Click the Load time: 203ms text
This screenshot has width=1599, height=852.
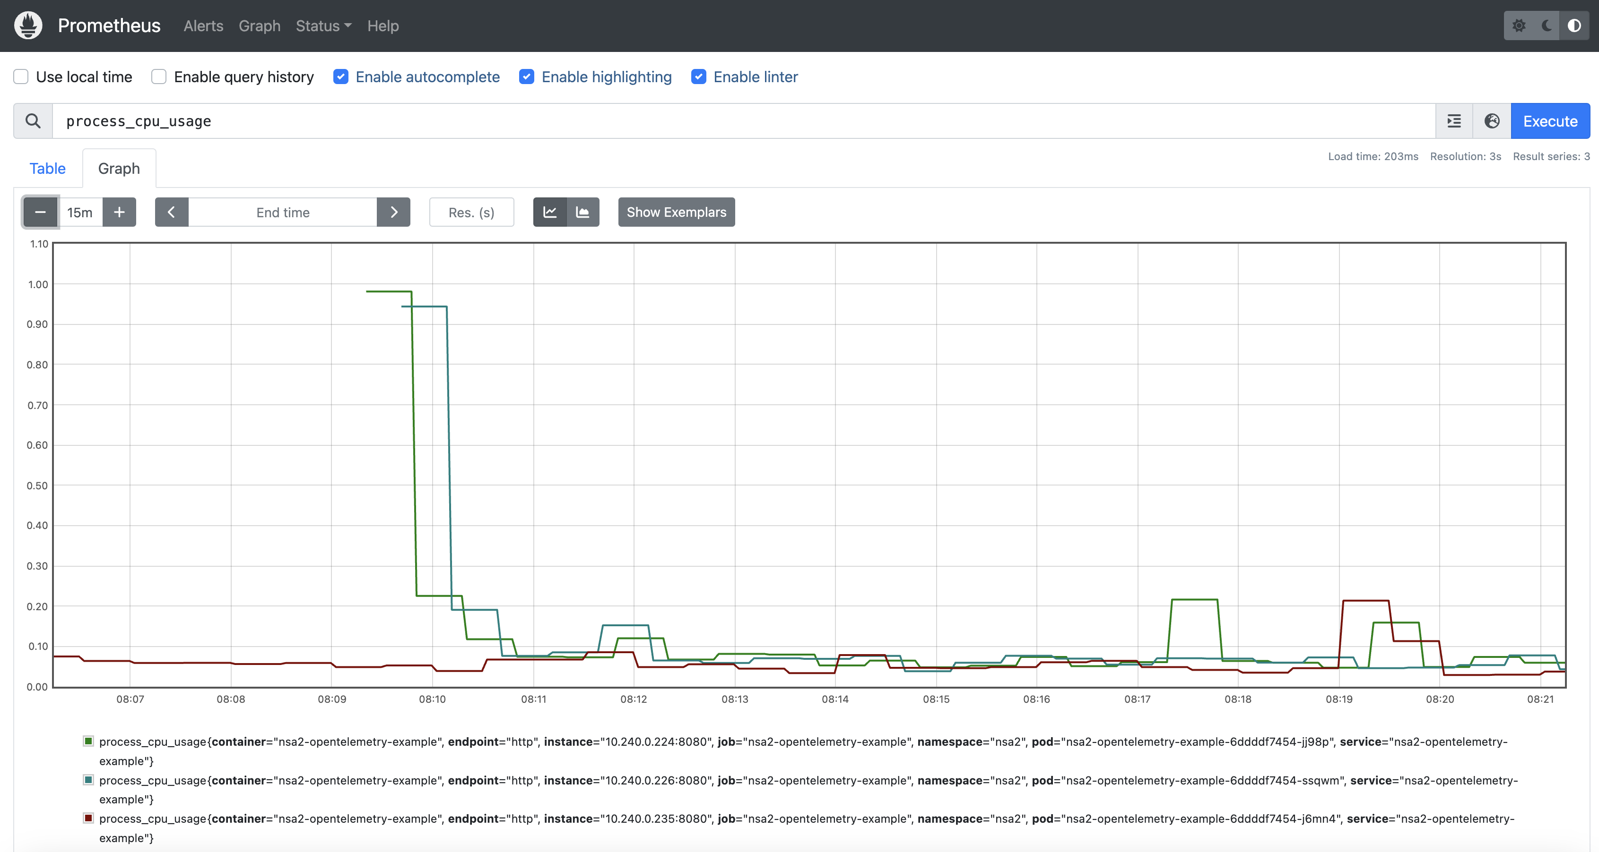[x=1373, y=156]
